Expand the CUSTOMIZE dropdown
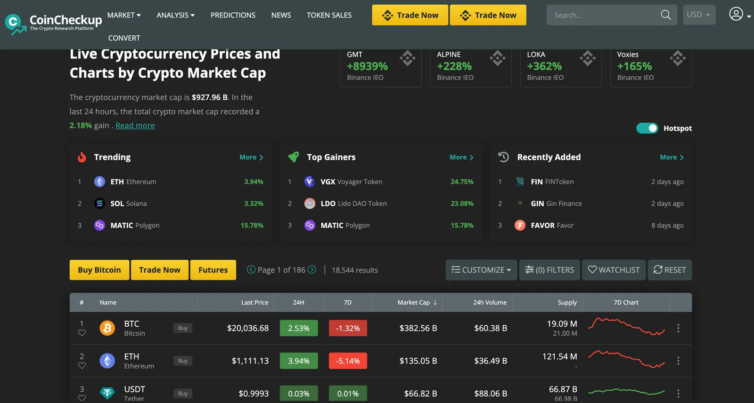This screenshot has width=754, height=403. (x=481, y=270)
